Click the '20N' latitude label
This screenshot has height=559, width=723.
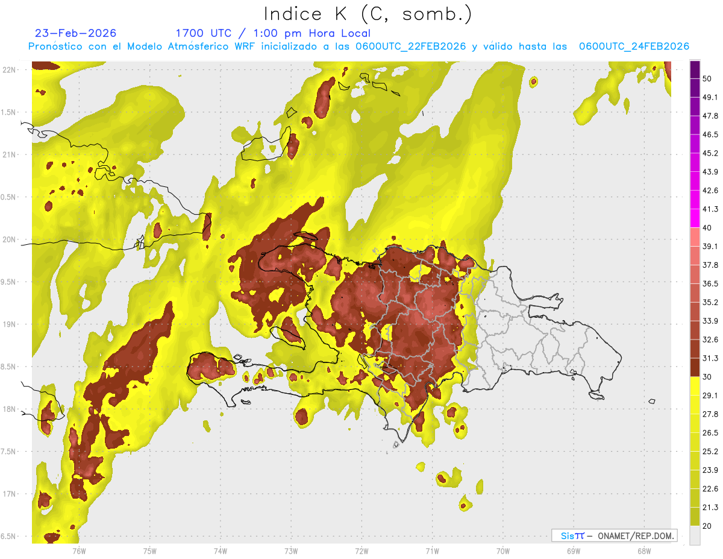pyautogui.click(x=9, y=239)
